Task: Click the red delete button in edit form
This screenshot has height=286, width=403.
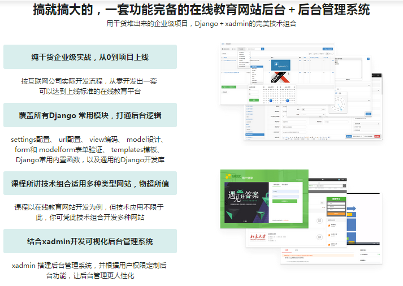Action: click(377, 136)
